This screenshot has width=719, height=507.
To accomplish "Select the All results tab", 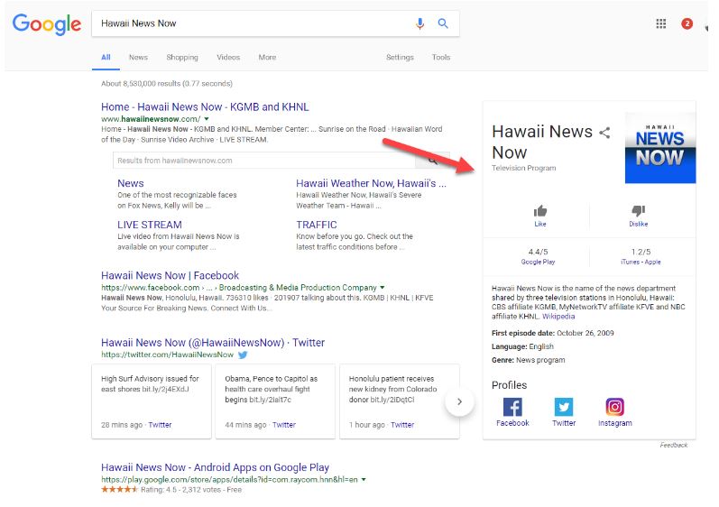I will click(x=106, y=58).
